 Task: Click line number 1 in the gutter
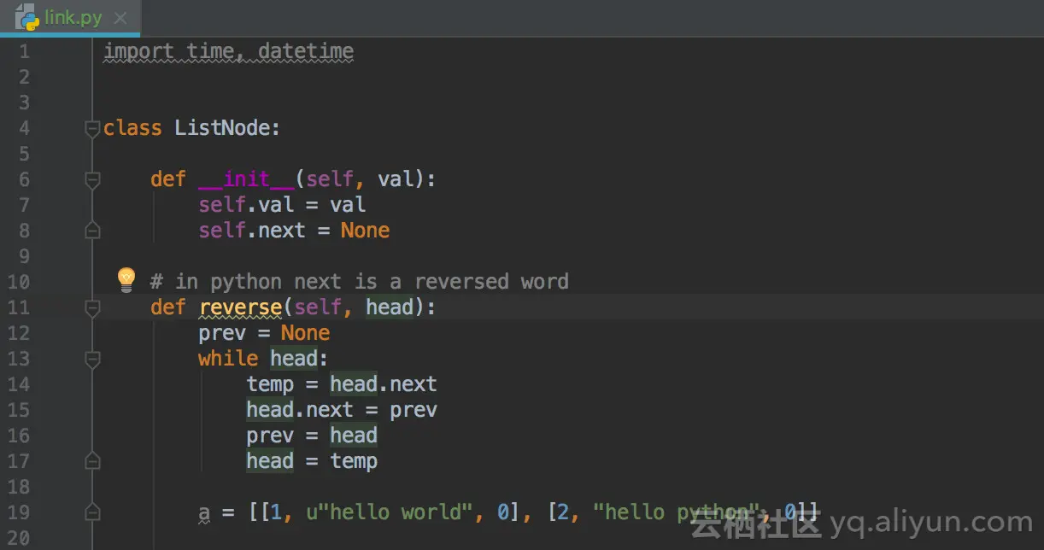pyautogui.click(x=24, y=51)
